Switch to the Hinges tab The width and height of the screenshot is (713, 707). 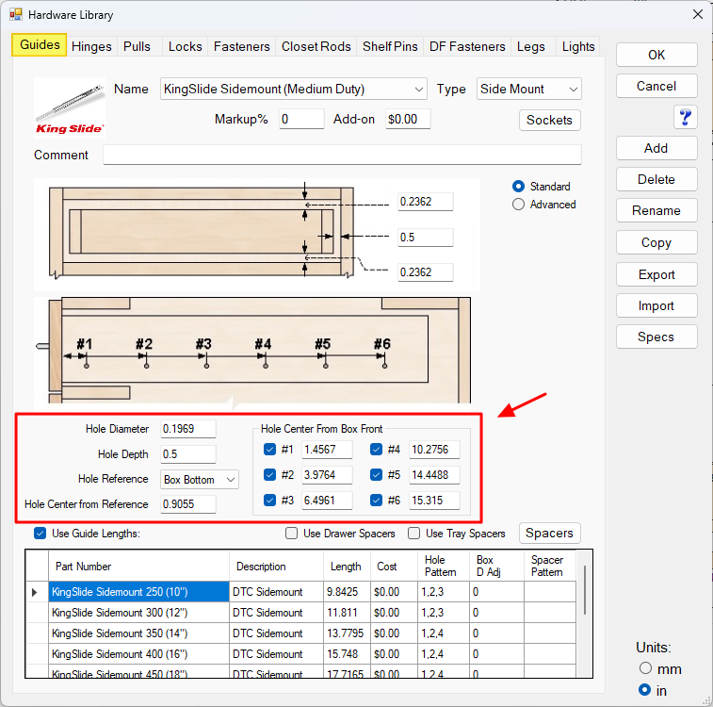pyautogui.click(x=91, y=46)
